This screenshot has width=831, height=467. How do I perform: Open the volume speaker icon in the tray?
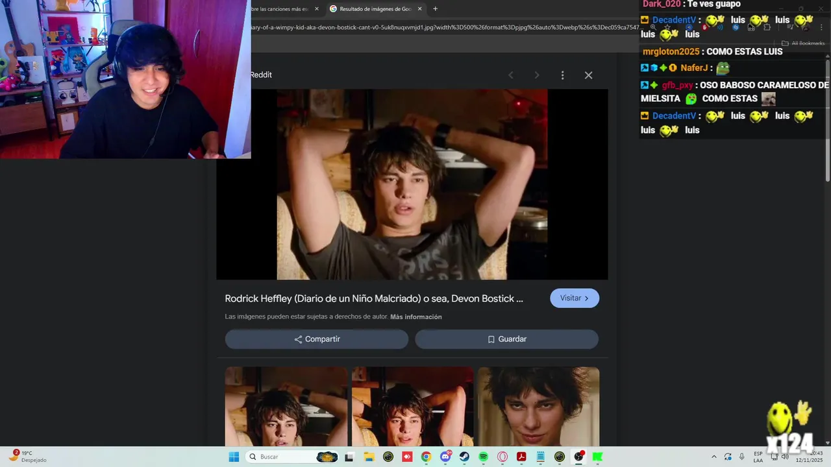point(785,457)
